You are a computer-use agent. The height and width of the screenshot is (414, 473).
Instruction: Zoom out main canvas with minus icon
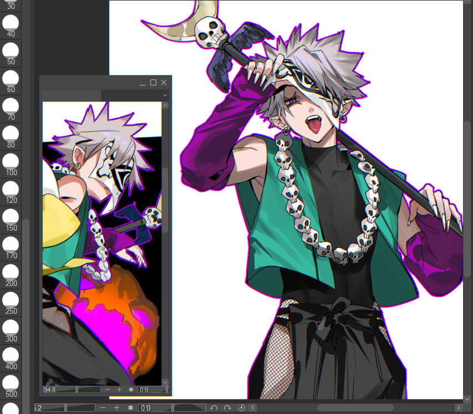pos(103,408)
